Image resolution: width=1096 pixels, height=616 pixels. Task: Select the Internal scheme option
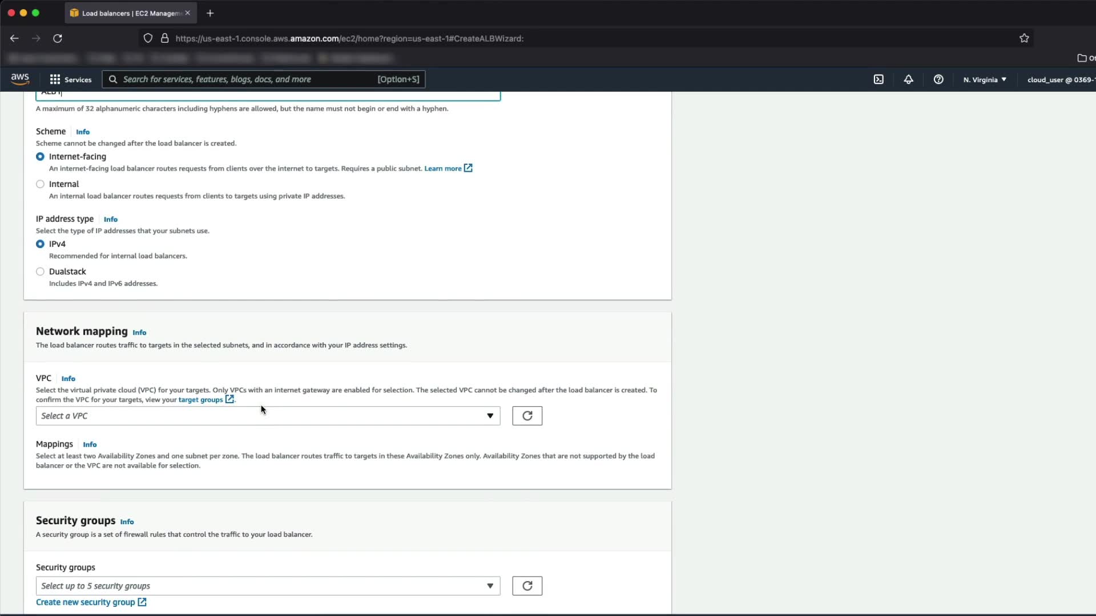point(40,184)
